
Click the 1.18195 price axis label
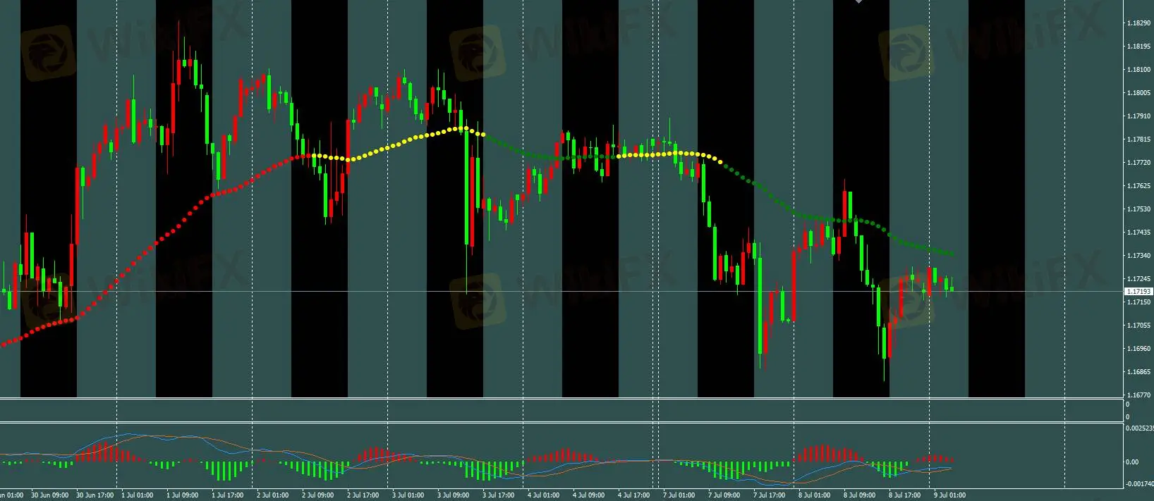coord(1138,47)
